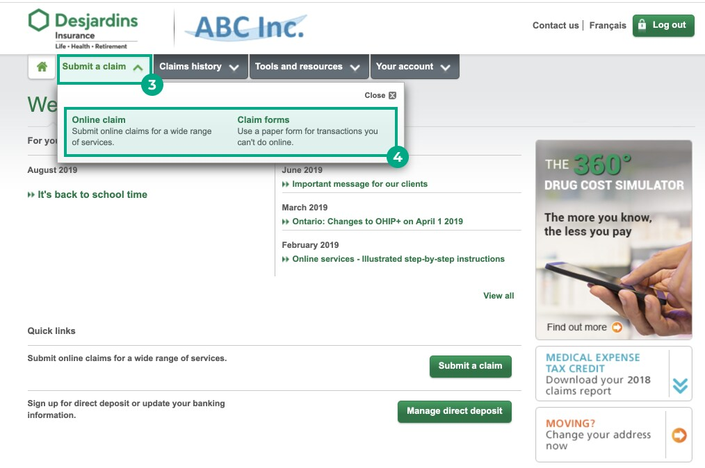The height and width of the screenshot is (468, 705).
Task: Click the orange circular arrow in the Moving panel
Action: pyautogui.click(x=678, y=435)
